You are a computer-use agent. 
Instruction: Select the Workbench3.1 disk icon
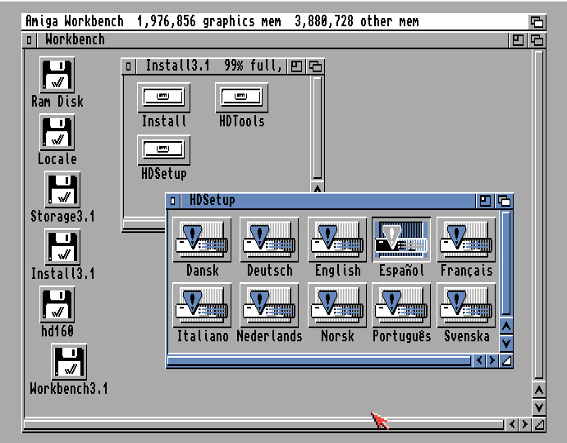tap(69, 362)
